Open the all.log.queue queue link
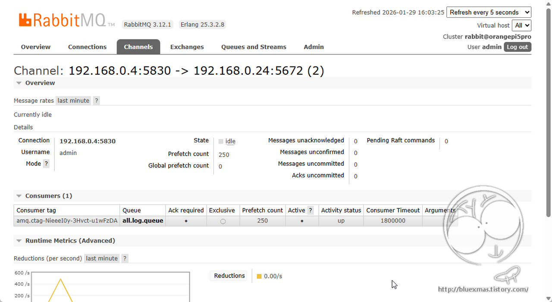This screenshot has width=552, height=302. (143, 220)
